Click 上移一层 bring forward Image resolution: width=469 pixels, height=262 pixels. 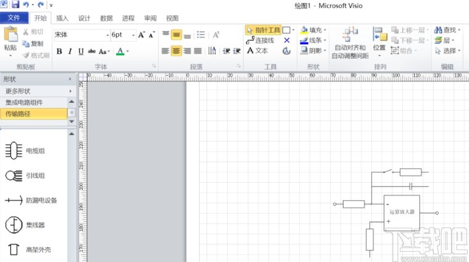pos(410,30)
